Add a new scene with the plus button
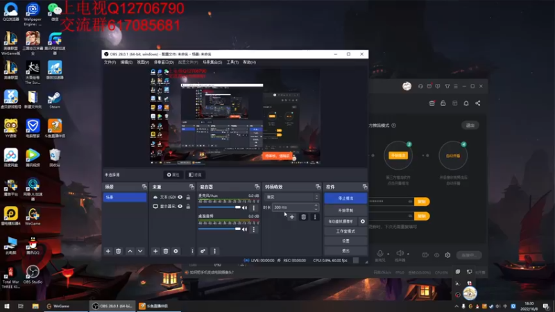The image size is (555, 312). [x=108, y=251]
